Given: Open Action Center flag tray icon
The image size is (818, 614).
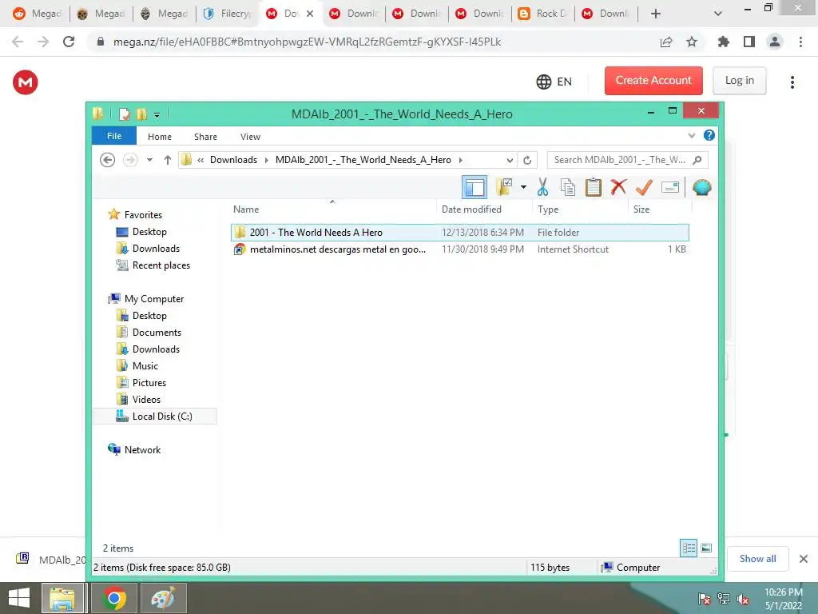Looking at the screenshot, I should pyautogui.click(x=705, y=599).
